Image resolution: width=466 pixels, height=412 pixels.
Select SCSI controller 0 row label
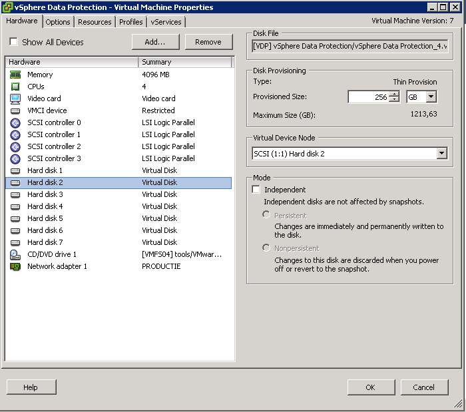coord(54,122)
